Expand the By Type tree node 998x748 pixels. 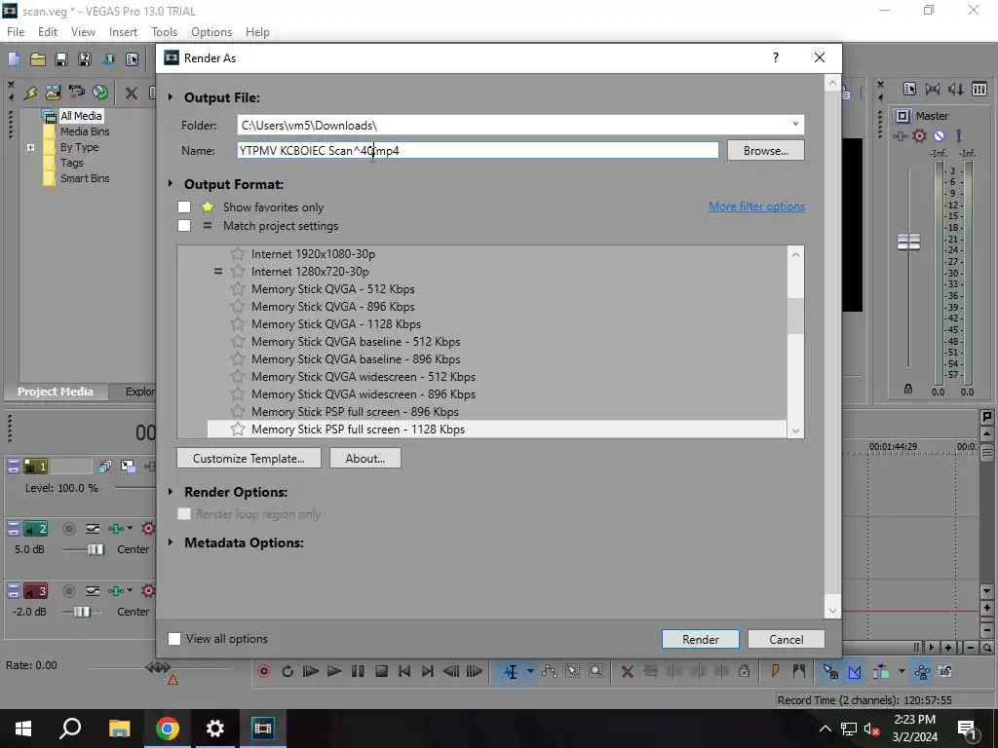tap(30, 148)
